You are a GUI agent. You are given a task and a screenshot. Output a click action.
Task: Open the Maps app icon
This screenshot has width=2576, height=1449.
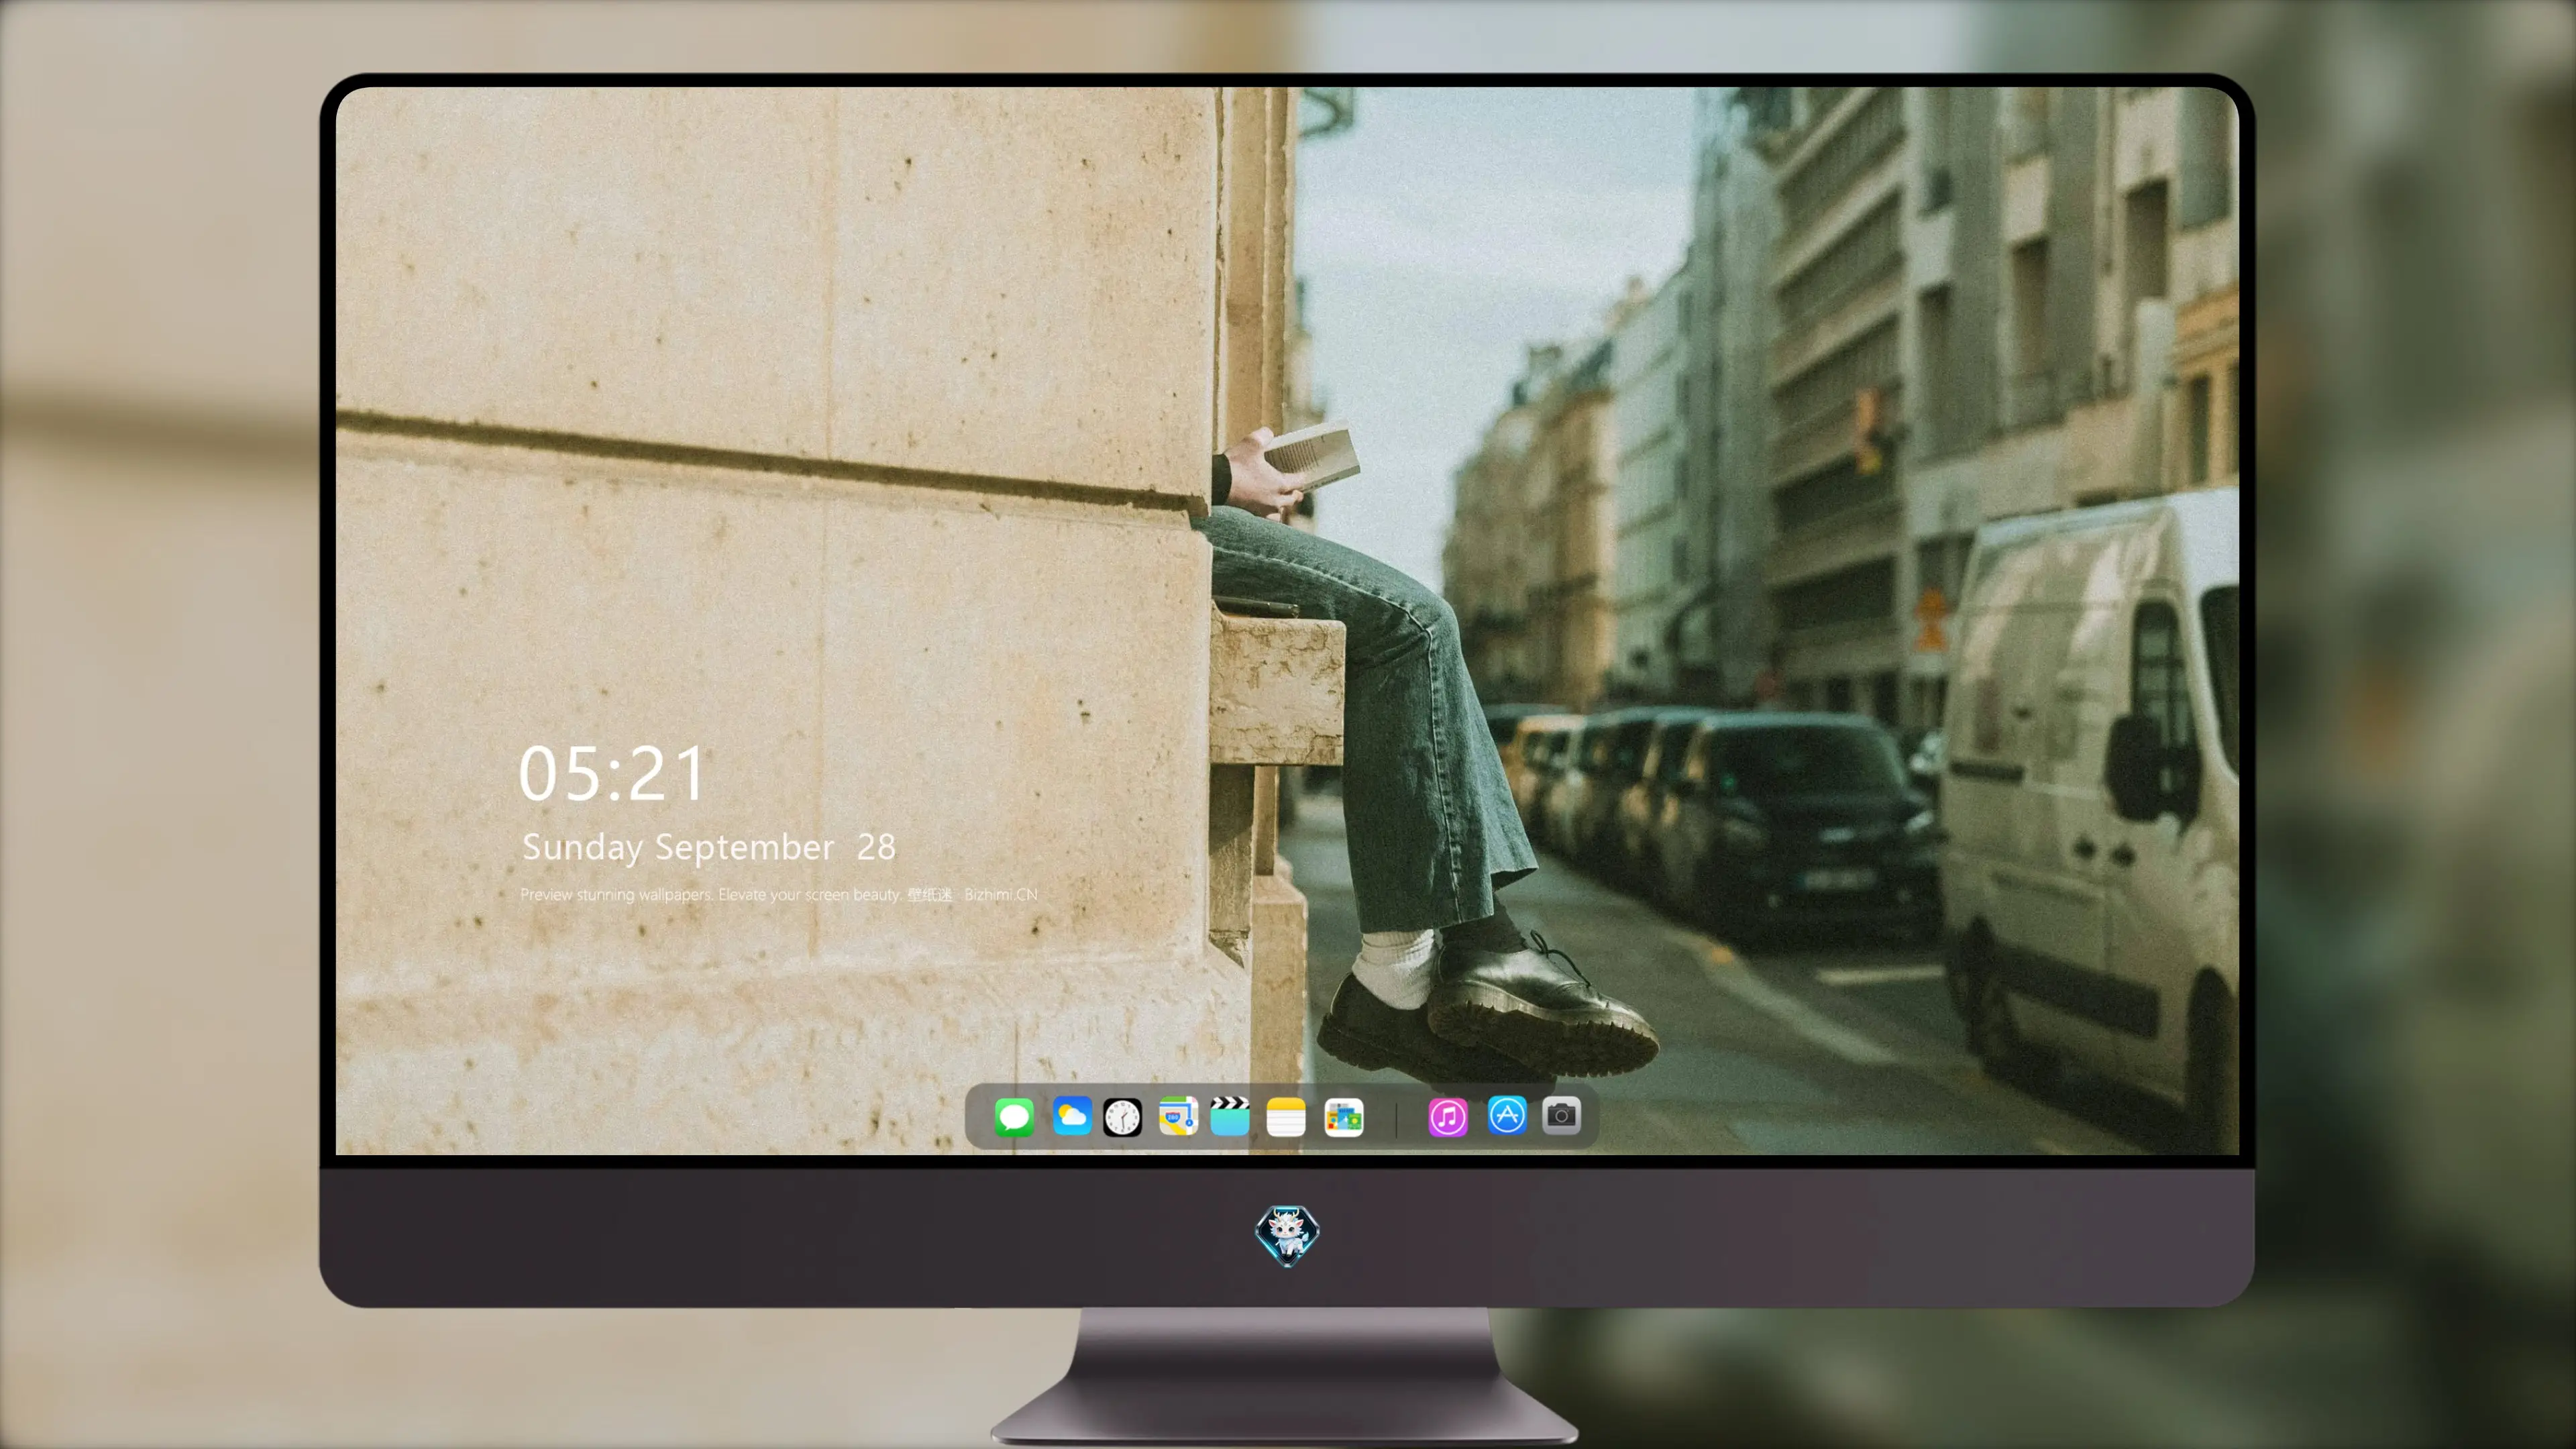(1178, 1116)
